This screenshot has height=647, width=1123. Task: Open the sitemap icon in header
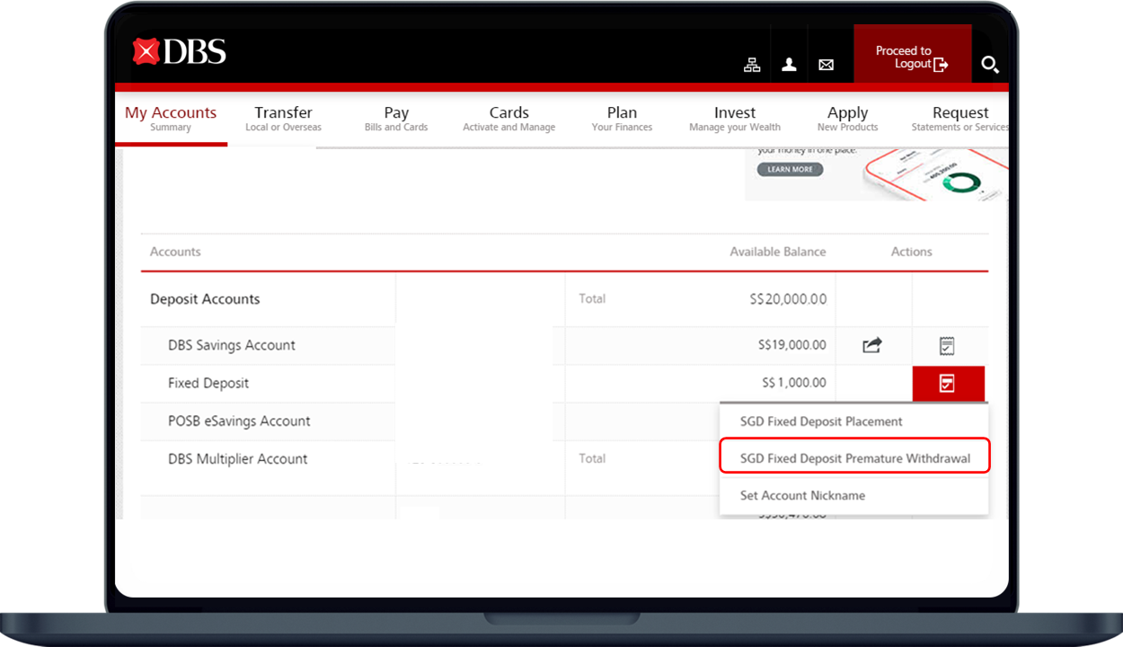752,65
